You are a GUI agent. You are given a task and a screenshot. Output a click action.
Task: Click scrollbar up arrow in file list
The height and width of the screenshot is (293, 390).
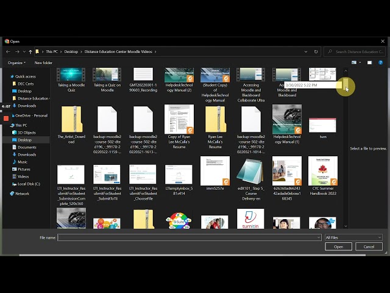(x=346, y=71)
